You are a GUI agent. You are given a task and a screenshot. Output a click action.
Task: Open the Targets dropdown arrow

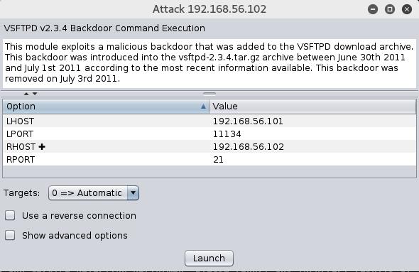click(133, 192)
